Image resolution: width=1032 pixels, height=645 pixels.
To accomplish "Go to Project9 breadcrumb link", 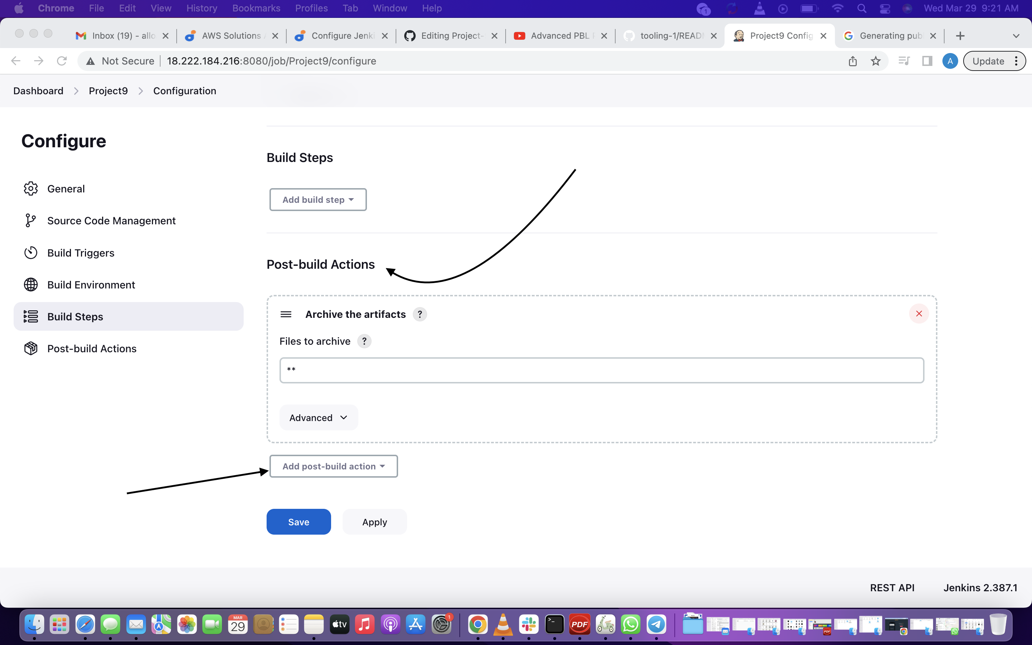I will 108,91.
